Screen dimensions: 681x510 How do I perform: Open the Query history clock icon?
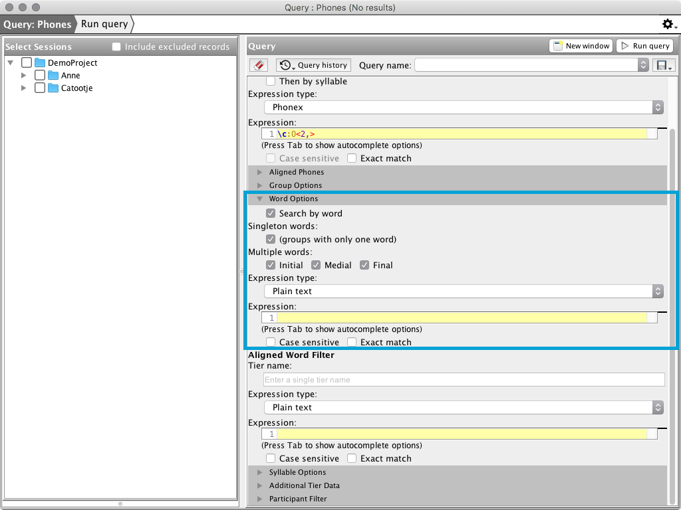286,65
